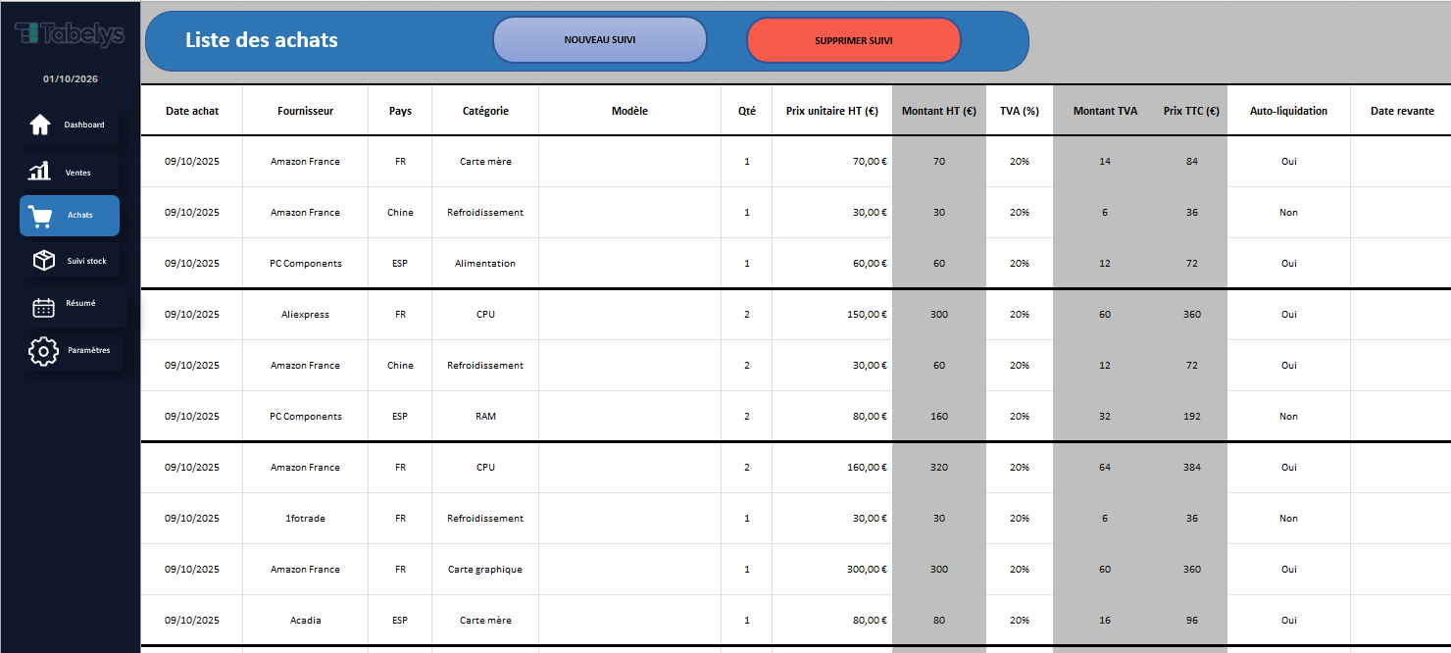The image size is (1451, 653).
Task: Select the Date achat column header
Action: tap(192, 111)
